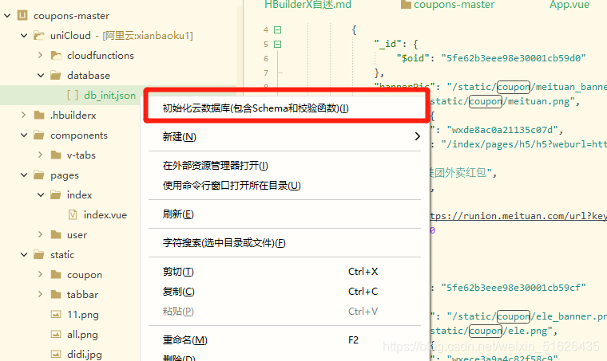Screen dimensions: 607x361
Task: Click the all.png image file icon
Action: click(56, 335)
